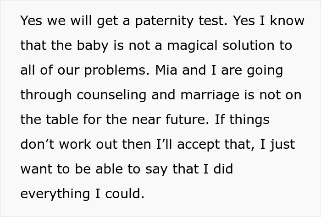The image size is (321, 217).
Task: Select the name "Mia" in the text
Action: point(166,71)
